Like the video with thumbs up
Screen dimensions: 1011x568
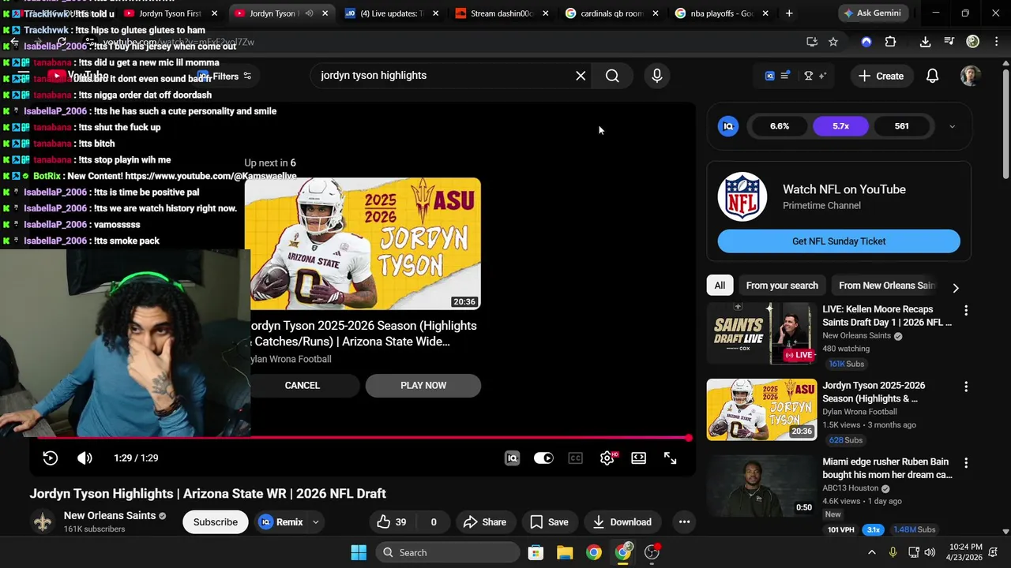coord(393,522)
